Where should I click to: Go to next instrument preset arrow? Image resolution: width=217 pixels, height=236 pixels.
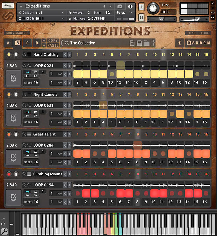(x=111, y=6)
